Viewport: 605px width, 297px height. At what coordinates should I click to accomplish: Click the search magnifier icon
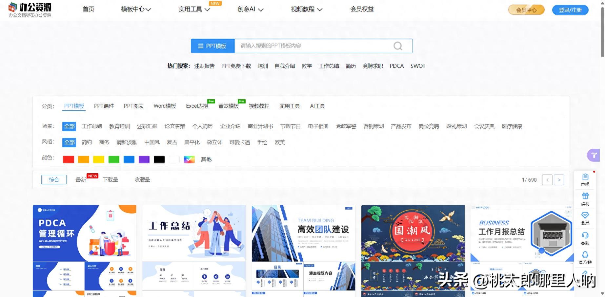[398, 46]
